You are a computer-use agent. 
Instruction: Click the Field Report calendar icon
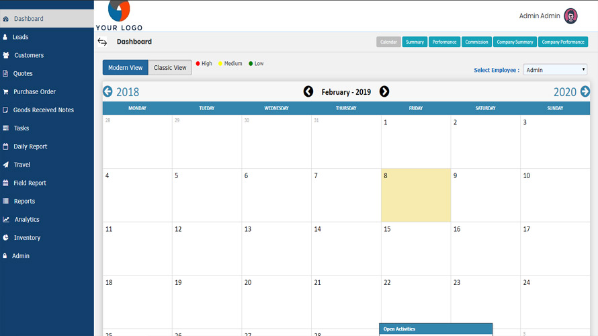tap(5, 183)
